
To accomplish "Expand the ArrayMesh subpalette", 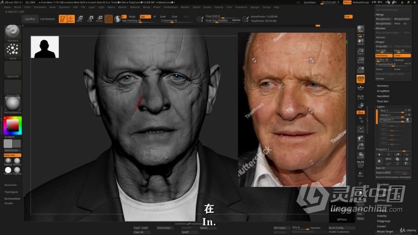I will 383,91.
